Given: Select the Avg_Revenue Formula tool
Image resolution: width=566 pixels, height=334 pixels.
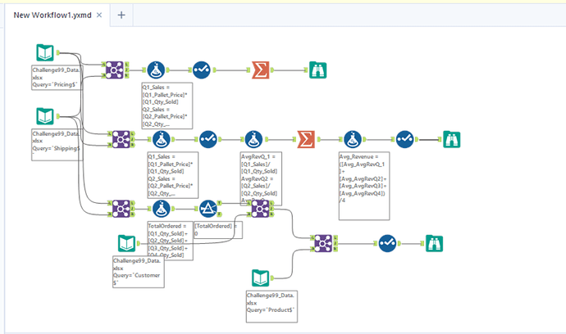Looking at the screenshot, I should click(353, 138).
